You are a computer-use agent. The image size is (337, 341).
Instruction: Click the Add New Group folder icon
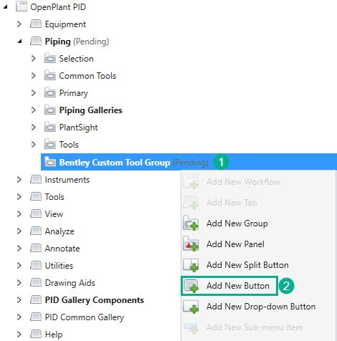pos(191,223)
